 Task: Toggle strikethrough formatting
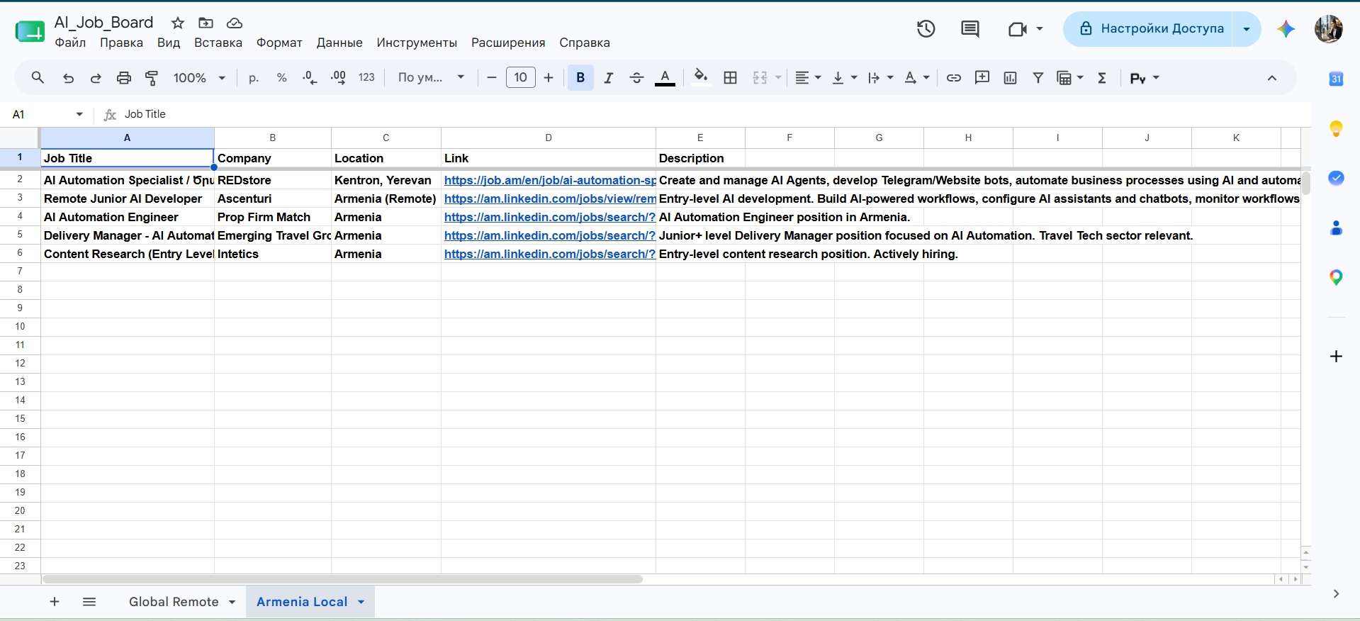coord(636,78)
